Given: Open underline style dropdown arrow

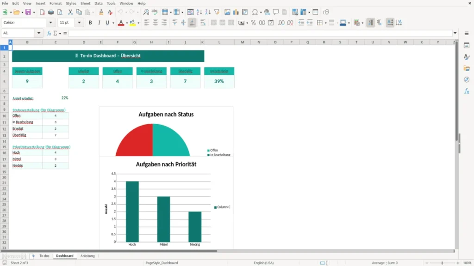Looking at the screenshot, I should [113, 23].
